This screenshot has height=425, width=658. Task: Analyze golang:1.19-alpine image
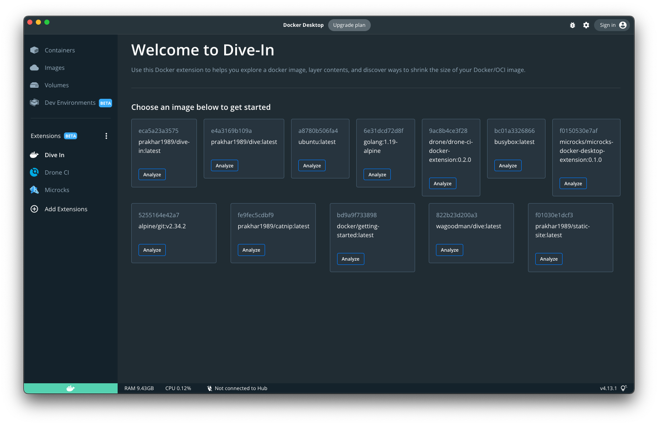pos(377,175)
